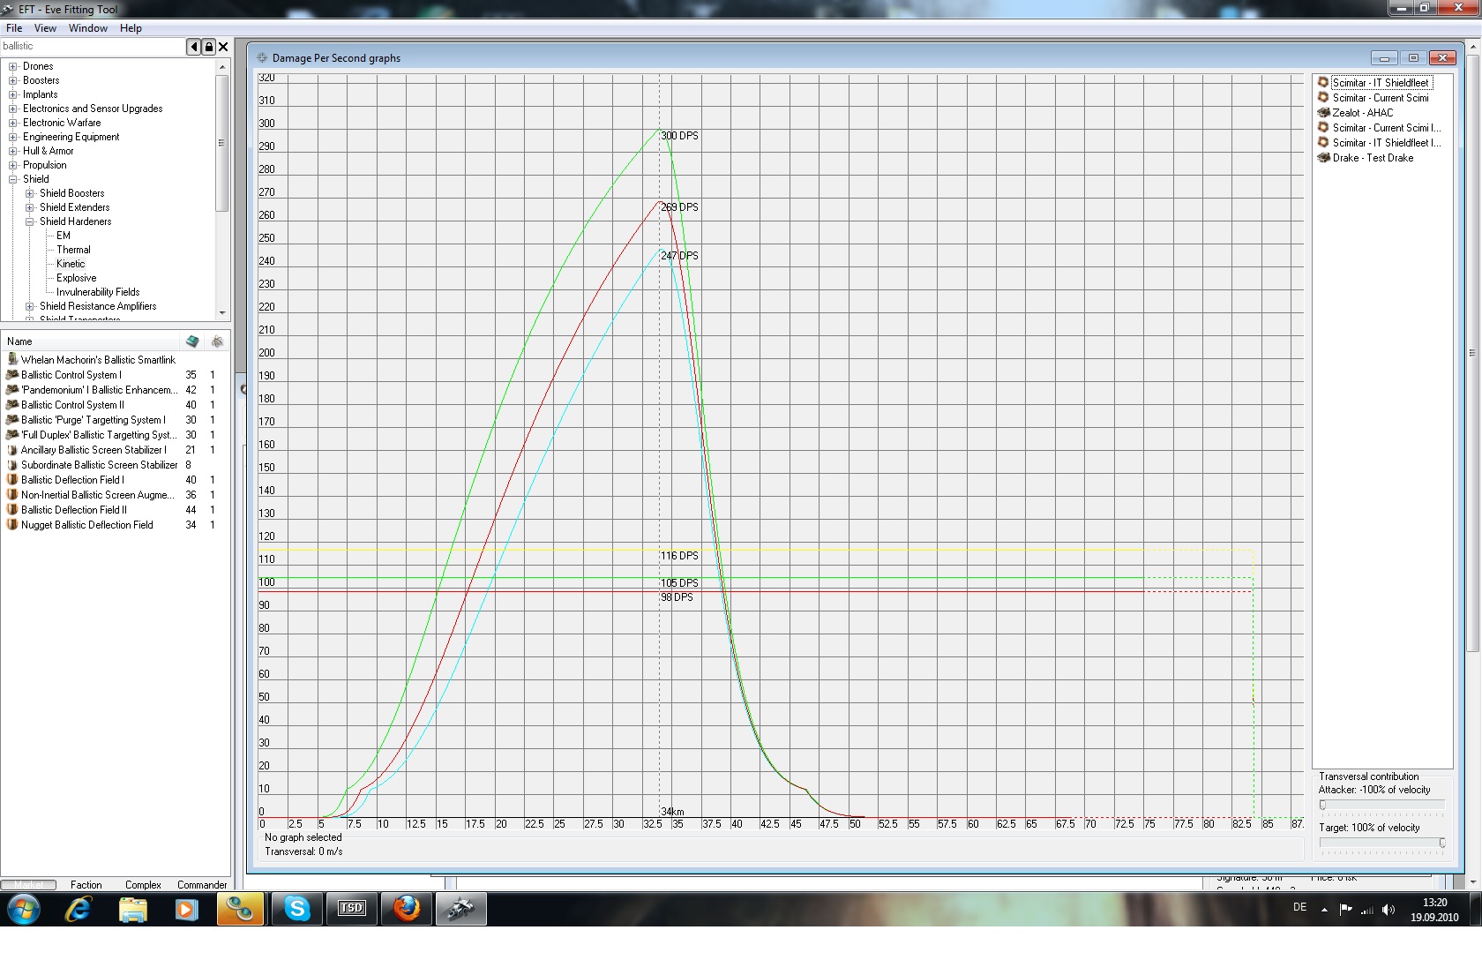The width and height of the screenshot is (1482, 960).
Task: Click the left-arrow button beside the search box
Action: click(x=193, y=47)
